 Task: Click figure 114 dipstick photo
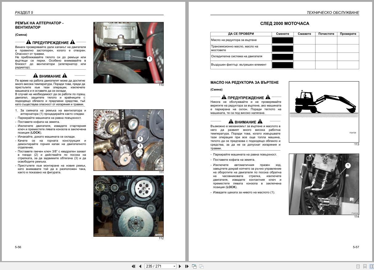click(x=324, y=184)
